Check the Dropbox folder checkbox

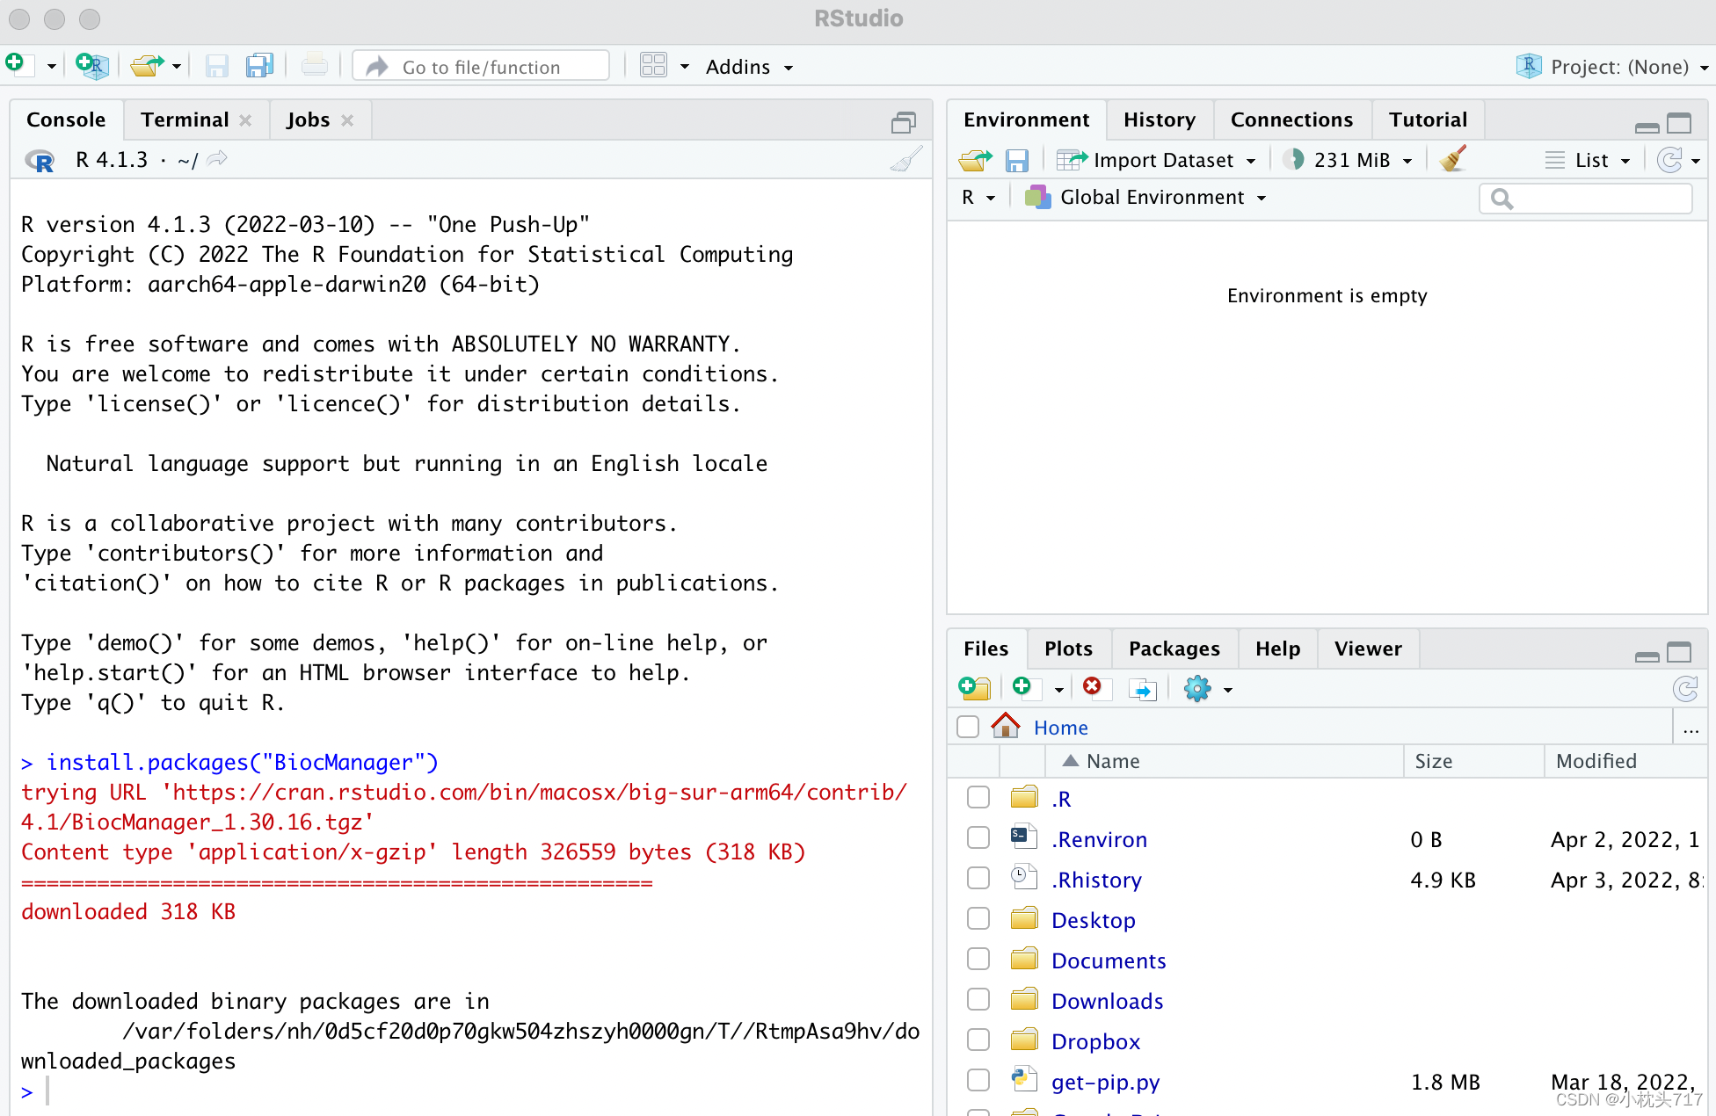point(978,1040)
